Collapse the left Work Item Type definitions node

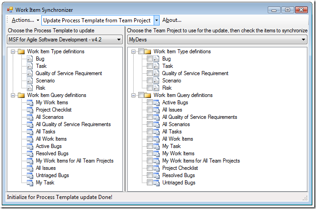click(x=13, y=51)
